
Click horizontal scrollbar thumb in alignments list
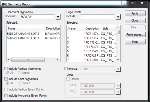(28, 60)
